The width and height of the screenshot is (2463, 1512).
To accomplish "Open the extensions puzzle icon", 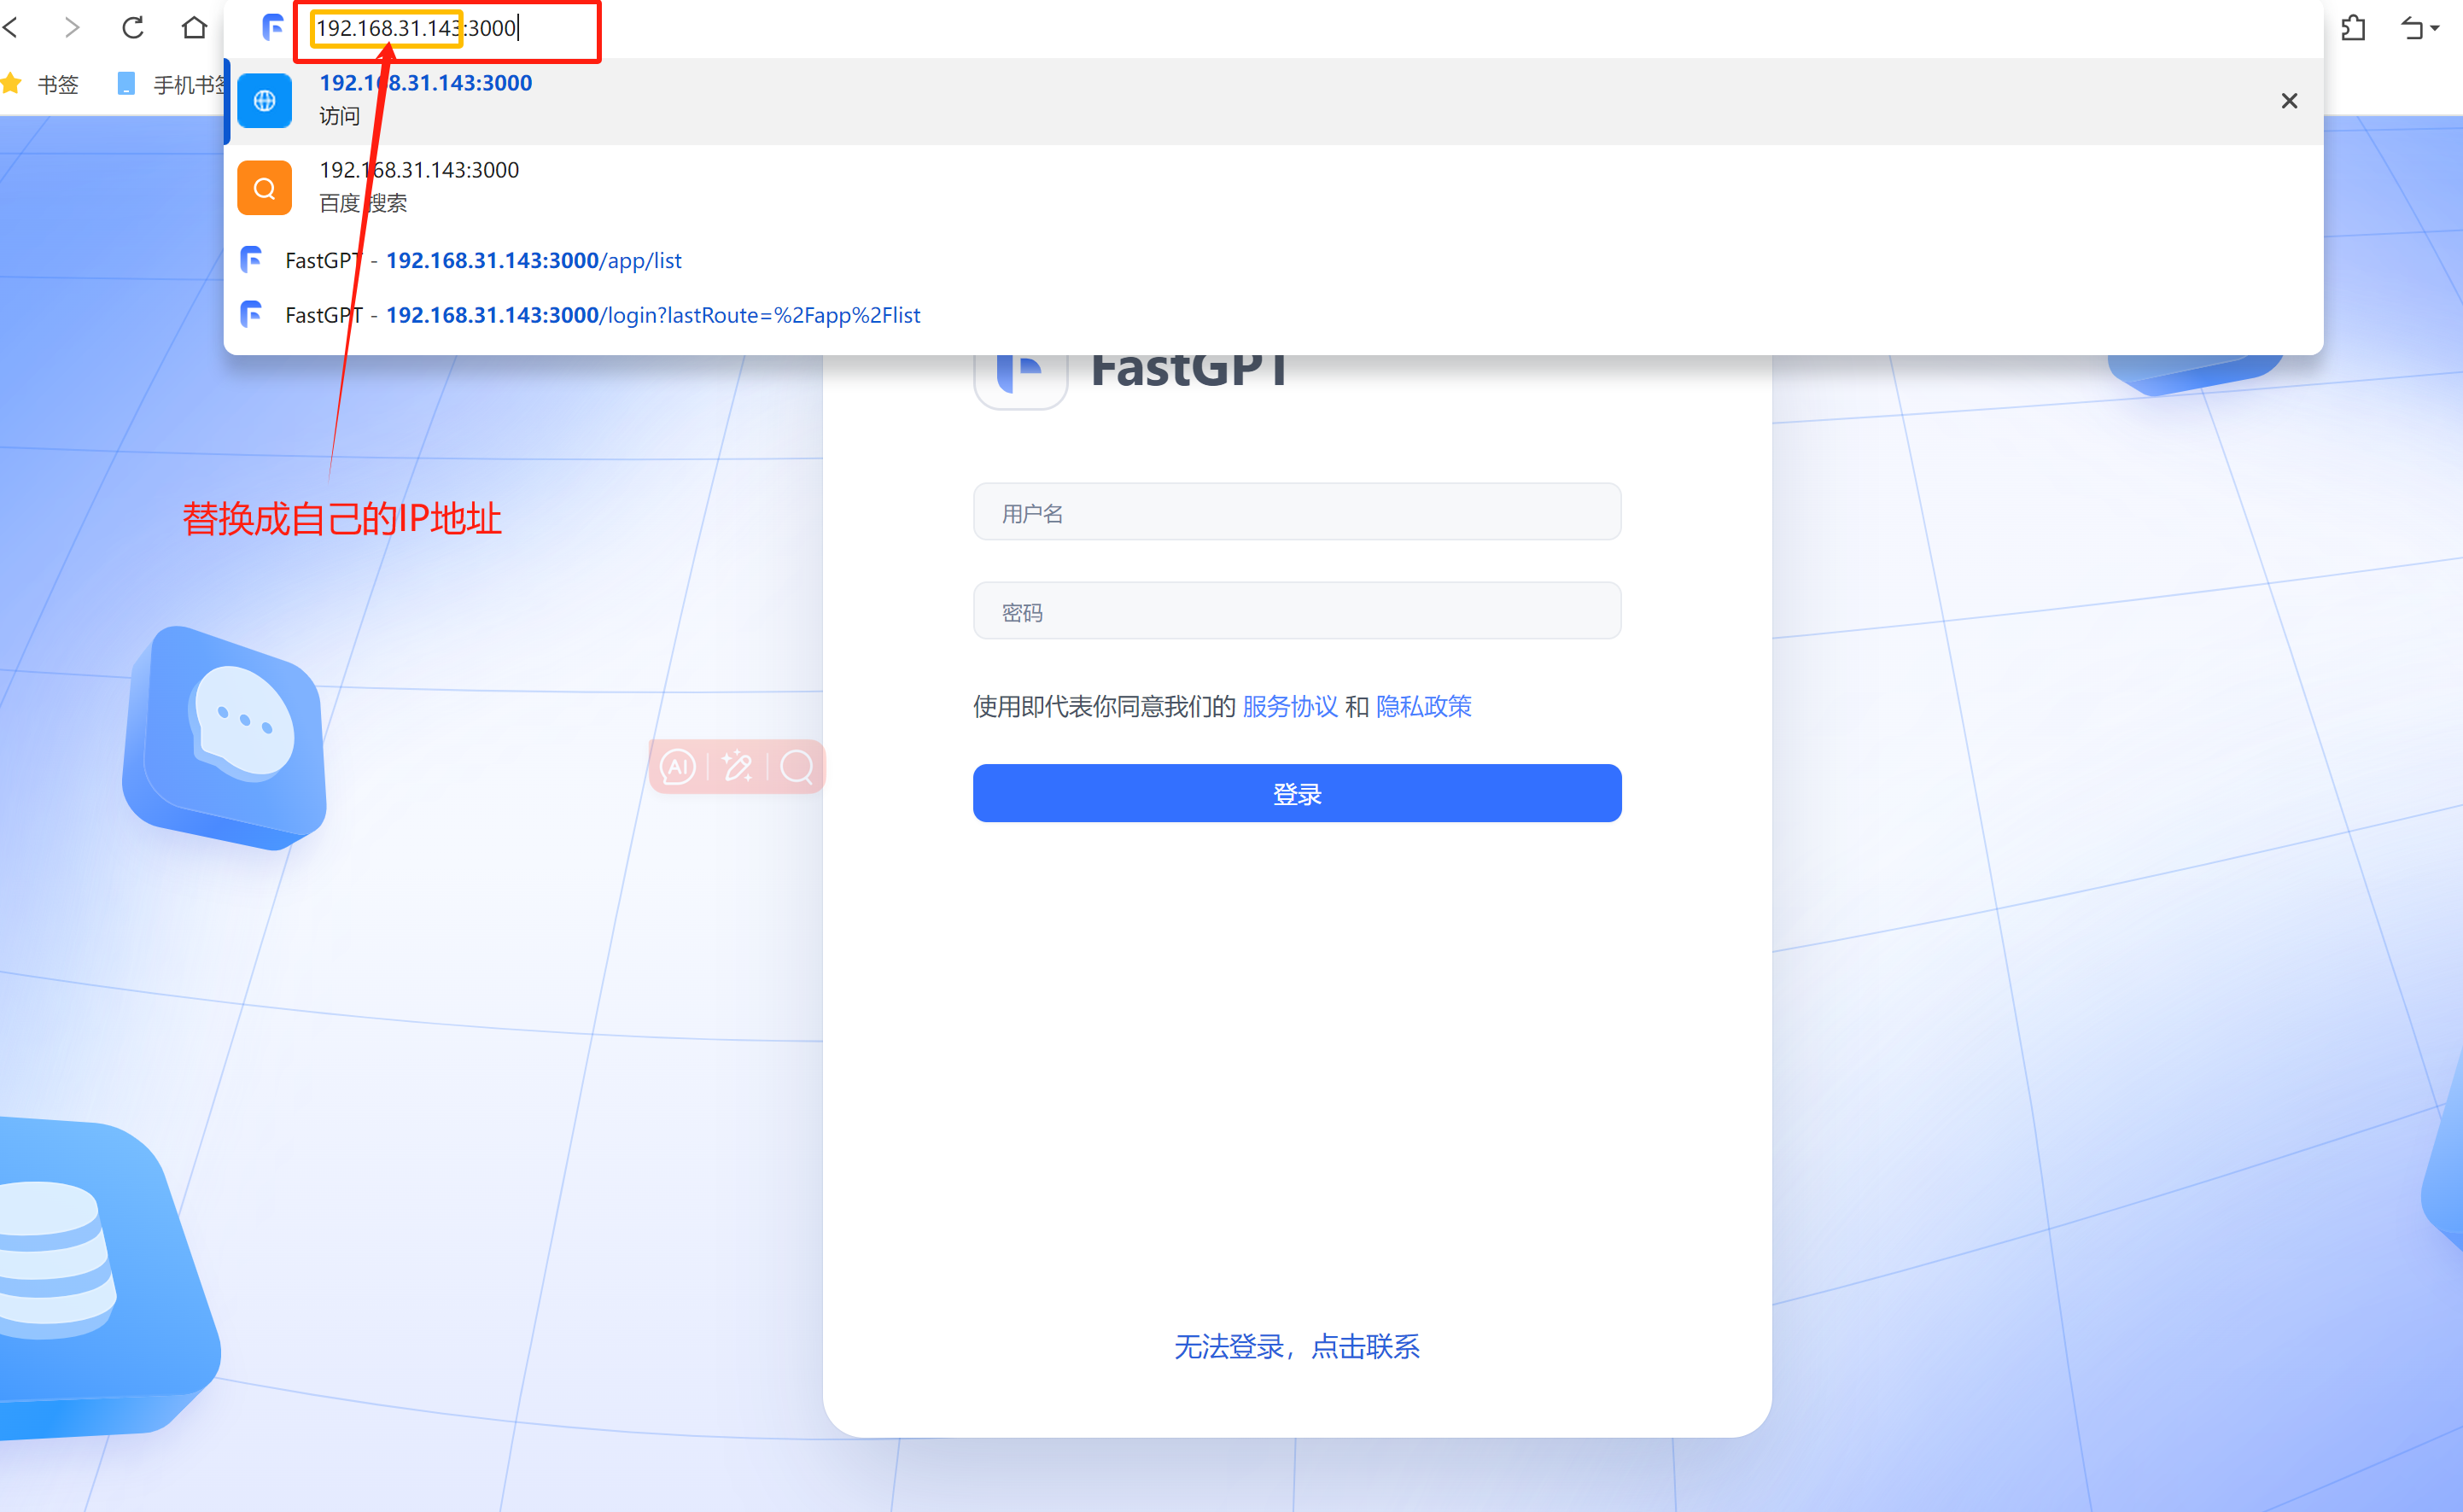I will pyautogui.click(x=2353, y=28).
